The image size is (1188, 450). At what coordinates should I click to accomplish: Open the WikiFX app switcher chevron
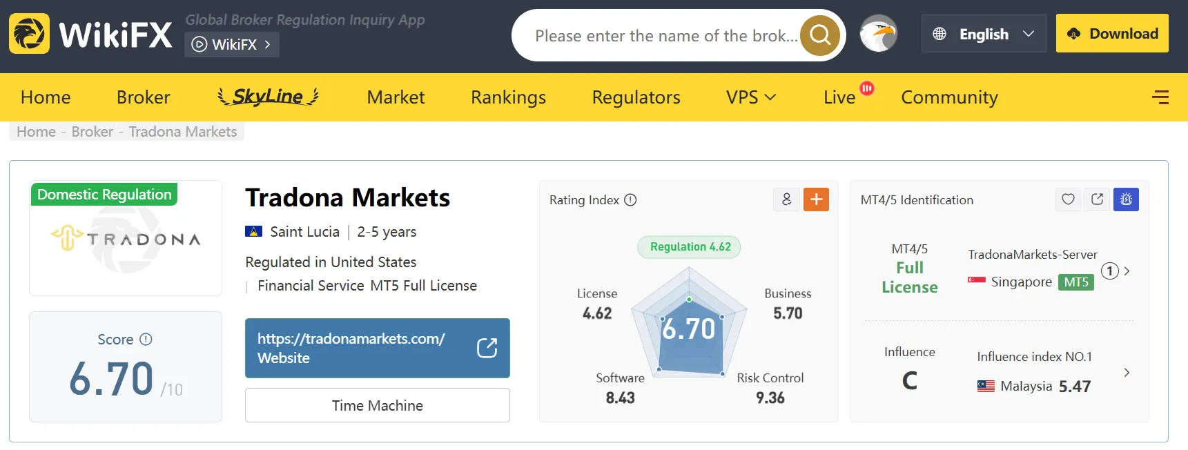pos(267,44)
